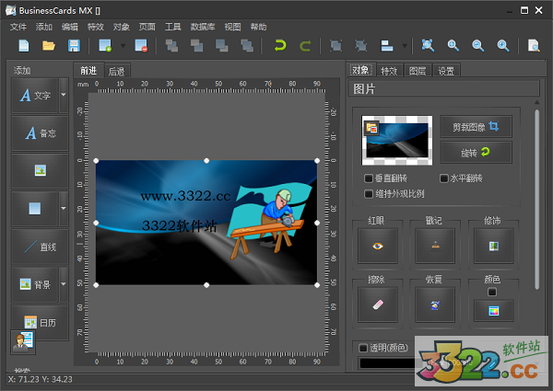
Task: Open the 页面 menu
Action: (x=147, y=27)
